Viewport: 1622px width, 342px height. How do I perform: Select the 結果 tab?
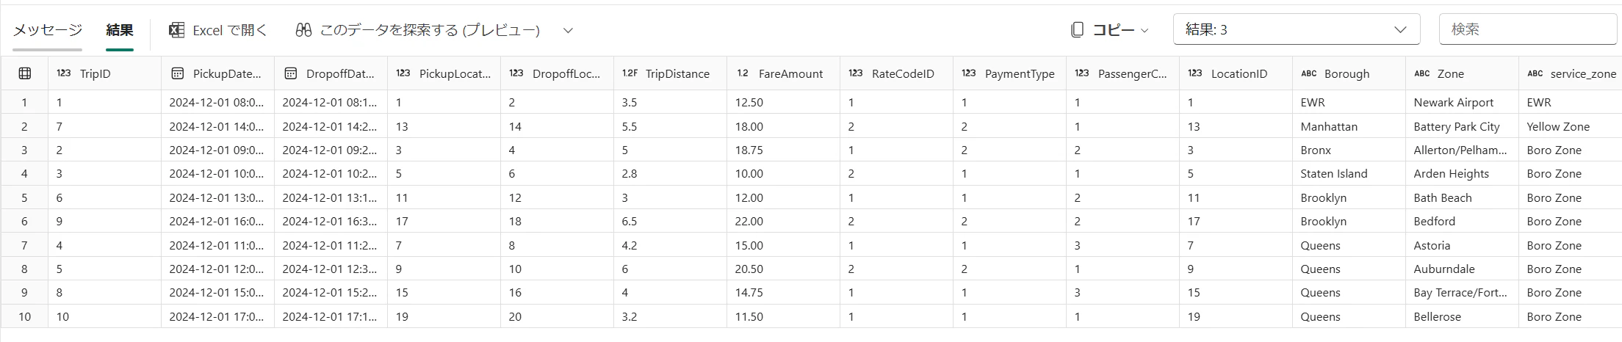point(120,30)
